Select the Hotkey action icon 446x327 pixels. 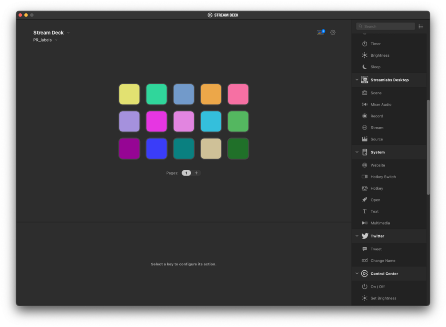point(364,188)
